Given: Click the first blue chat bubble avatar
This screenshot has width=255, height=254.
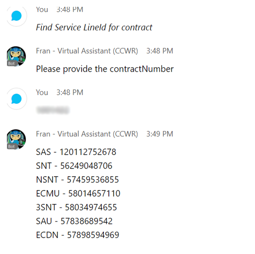Looking at the screenshot, I should tap(17, 16).
